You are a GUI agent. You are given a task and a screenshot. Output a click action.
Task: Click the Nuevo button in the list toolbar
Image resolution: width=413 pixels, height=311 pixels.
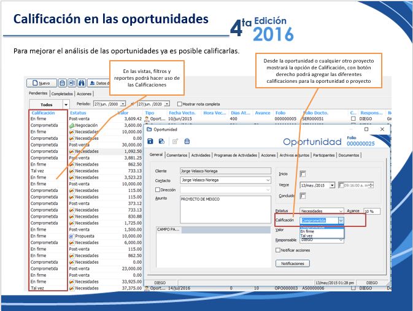tap(42, 83)
